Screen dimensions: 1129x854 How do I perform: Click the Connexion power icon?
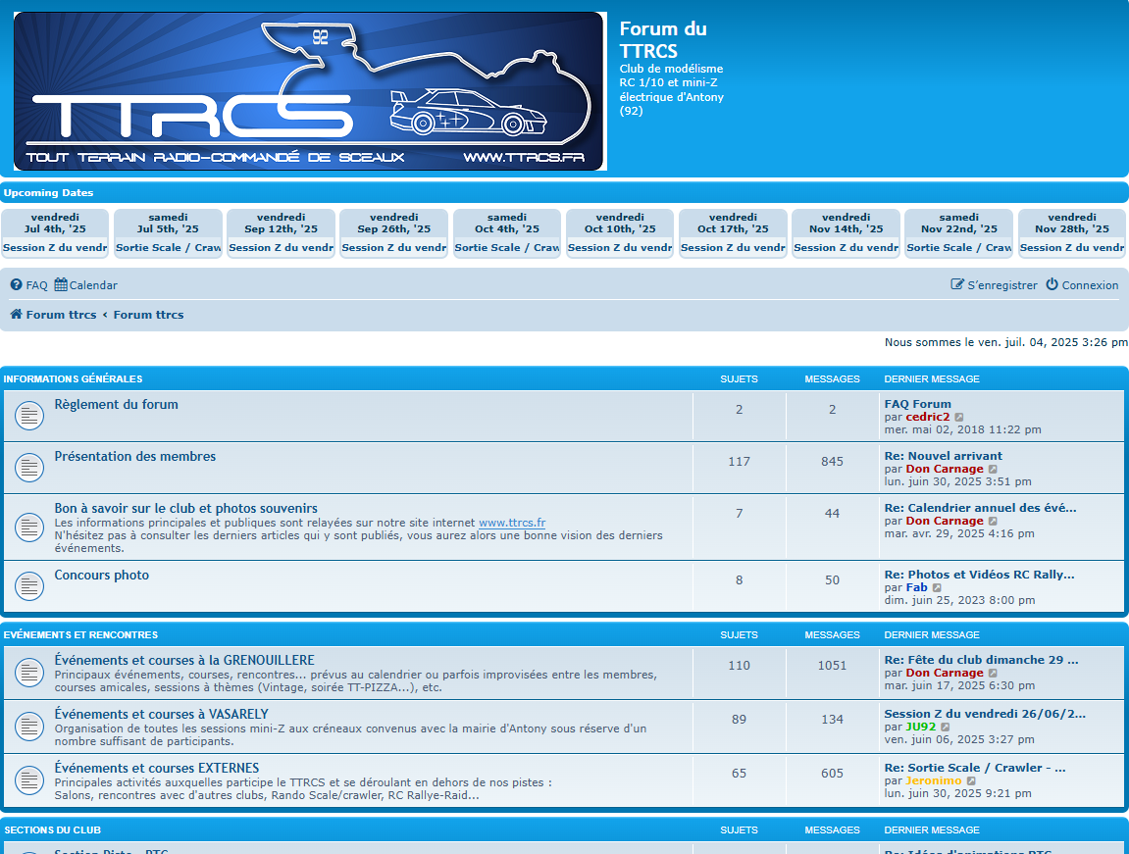[1052, 284]
